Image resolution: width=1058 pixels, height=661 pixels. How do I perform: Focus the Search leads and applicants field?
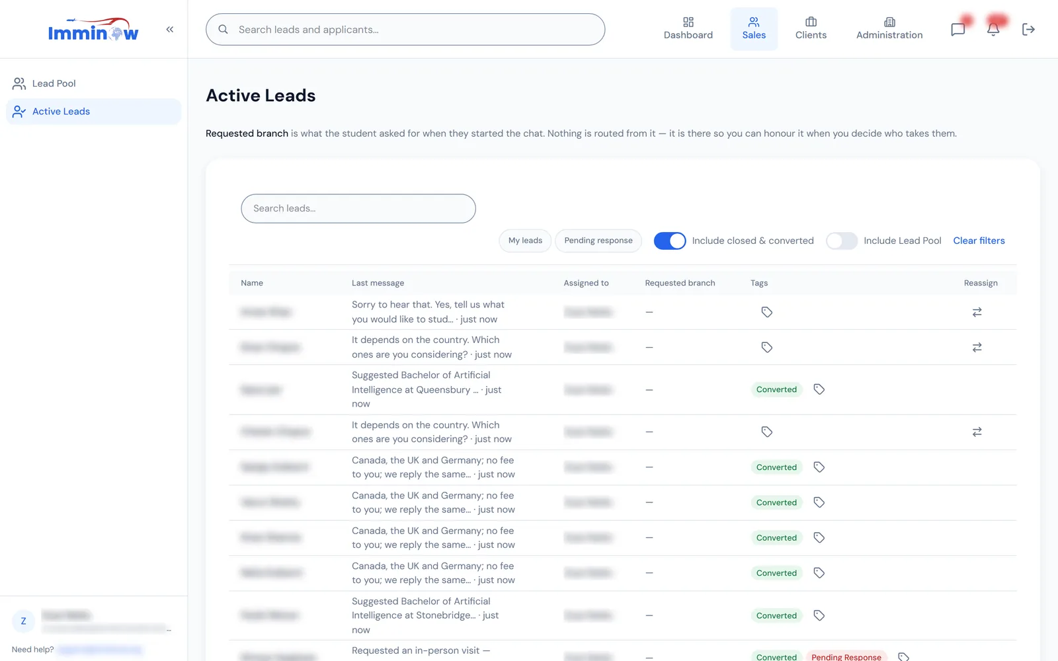click(x=405, y=30)
